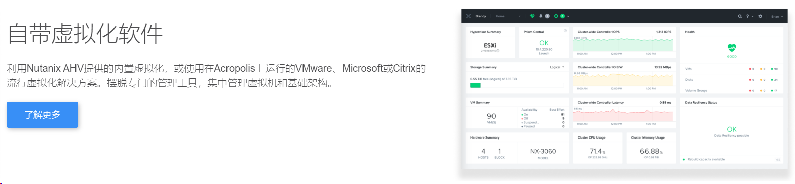The image size is (795, 184).
Task: Click the help icon beside 2 VERSIONS
Action: click(x=498, y=51)
